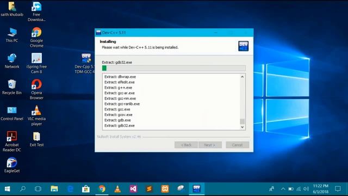The width and height of the screenshot is (348, 196).
Task: Open the clock showing 11:22 PM
Action: pos(320,189)
